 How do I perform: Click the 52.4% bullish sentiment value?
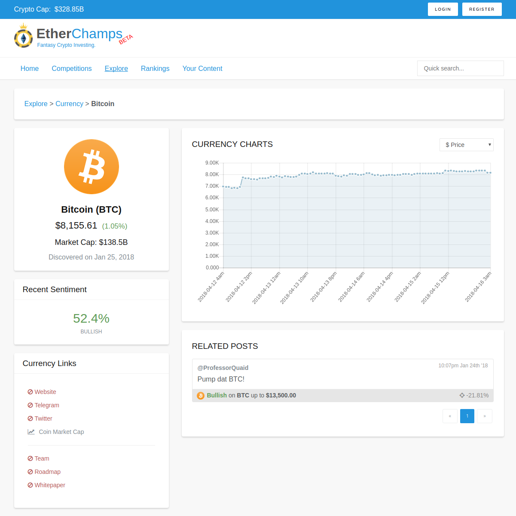coord(91,318)
